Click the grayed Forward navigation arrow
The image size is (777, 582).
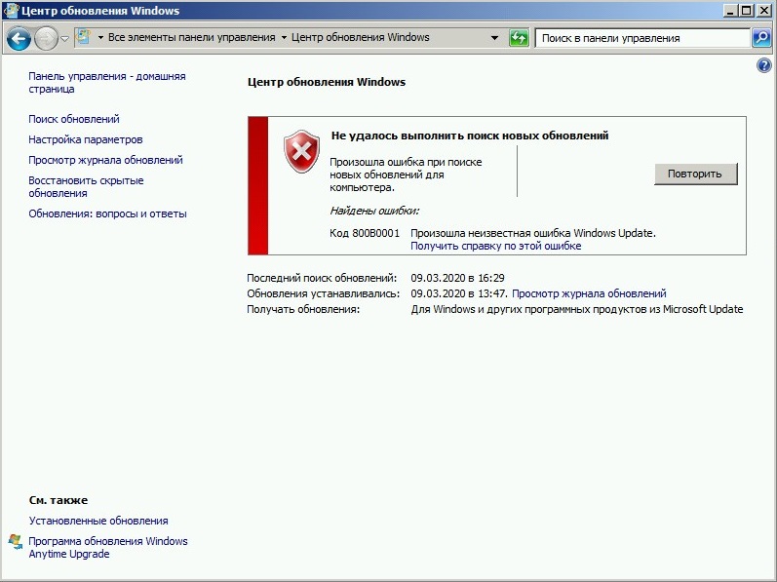coord(46,39)
